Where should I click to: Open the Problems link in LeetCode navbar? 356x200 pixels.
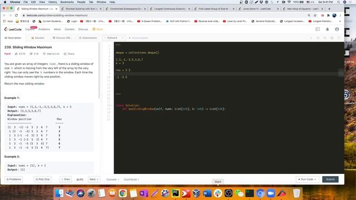tap(44, 29)
